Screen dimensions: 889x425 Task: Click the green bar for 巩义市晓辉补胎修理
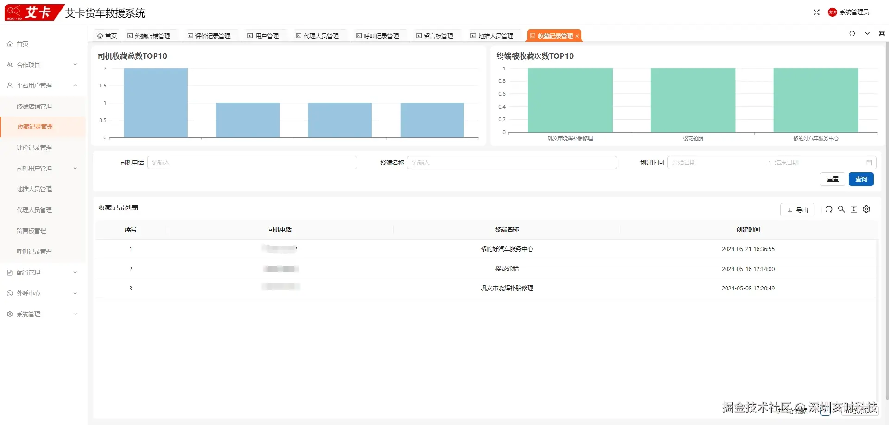(570, 100)
